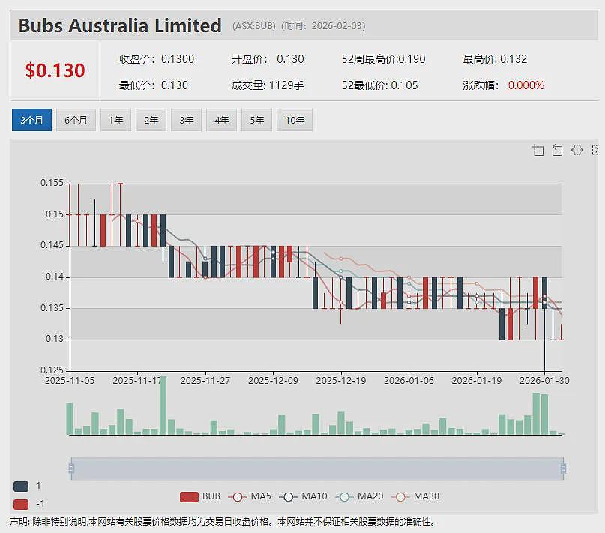This screenshot has width=605, height=533.
Task: Click the 收盘价: 0.1300 value
Action: click(157, 59)
